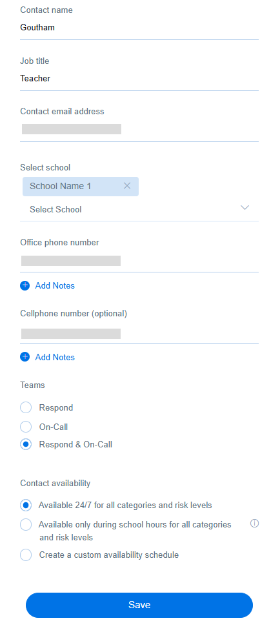Remove the School Name 1 tag
The height and width of the screenshot is (623, 280).
tap(127, 185)
